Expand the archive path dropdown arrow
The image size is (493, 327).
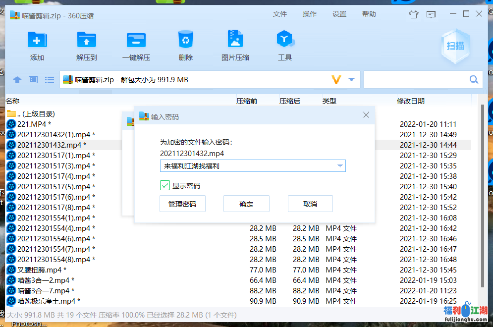click(351, 79)
